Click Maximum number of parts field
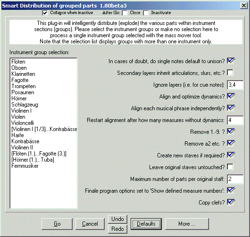Screen dimensions: 250x237 click(235, 179)
